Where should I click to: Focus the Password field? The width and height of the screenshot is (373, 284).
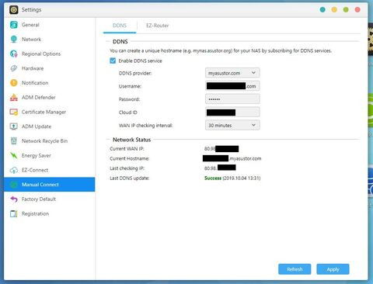(x=232, y=99)
